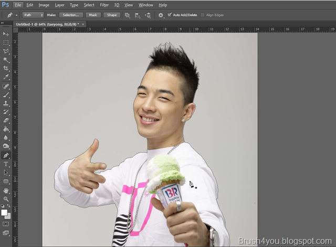Activate the Horizontal Type tool
336x247 pixels.
6,164
